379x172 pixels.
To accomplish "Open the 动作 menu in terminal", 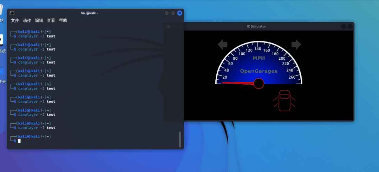I will 27,20.
